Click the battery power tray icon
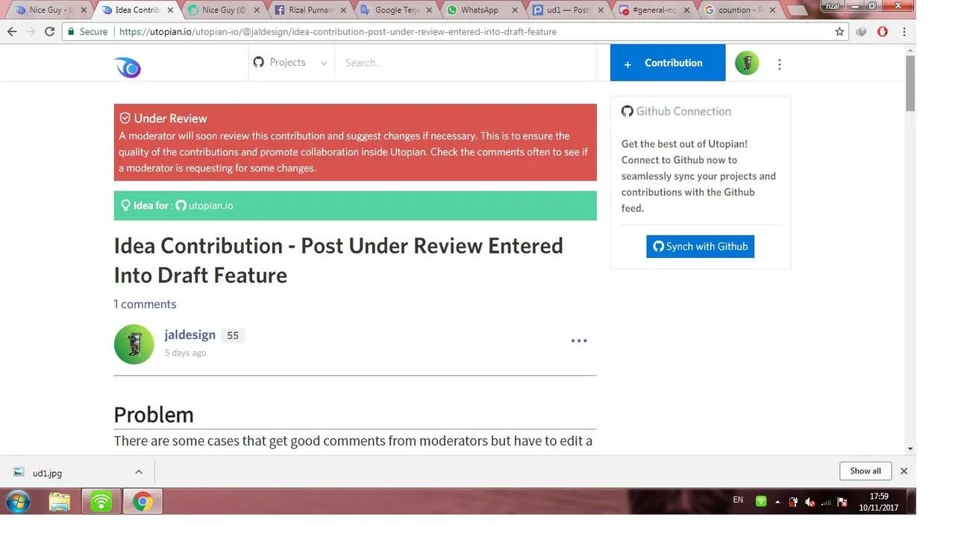The image size is (955, 536). click(x=794, y=502)
